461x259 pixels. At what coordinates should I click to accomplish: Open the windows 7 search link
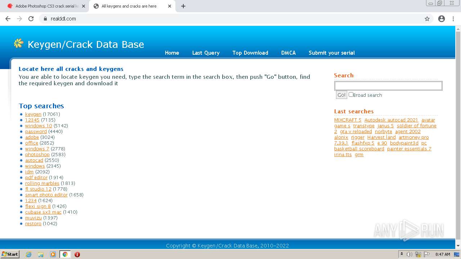[x=37, y=149]
